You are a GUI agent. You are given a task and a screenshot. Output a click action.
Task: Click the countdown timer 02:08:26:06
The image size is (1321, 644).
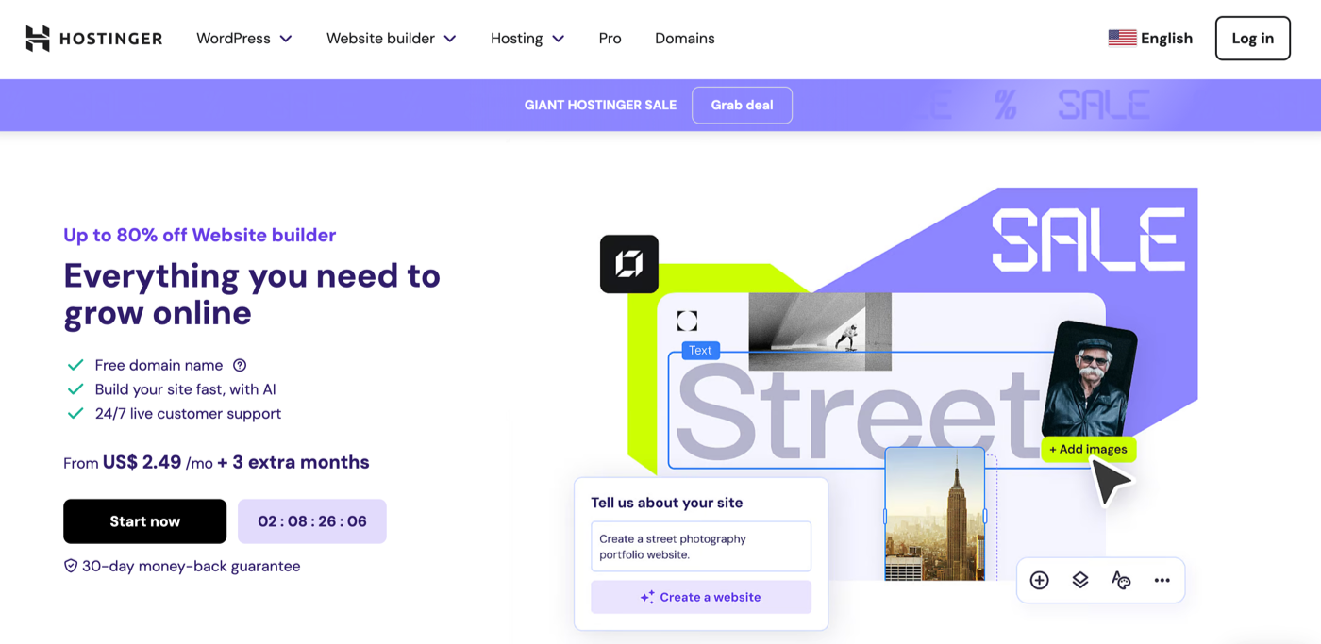(x=312, y=521)
